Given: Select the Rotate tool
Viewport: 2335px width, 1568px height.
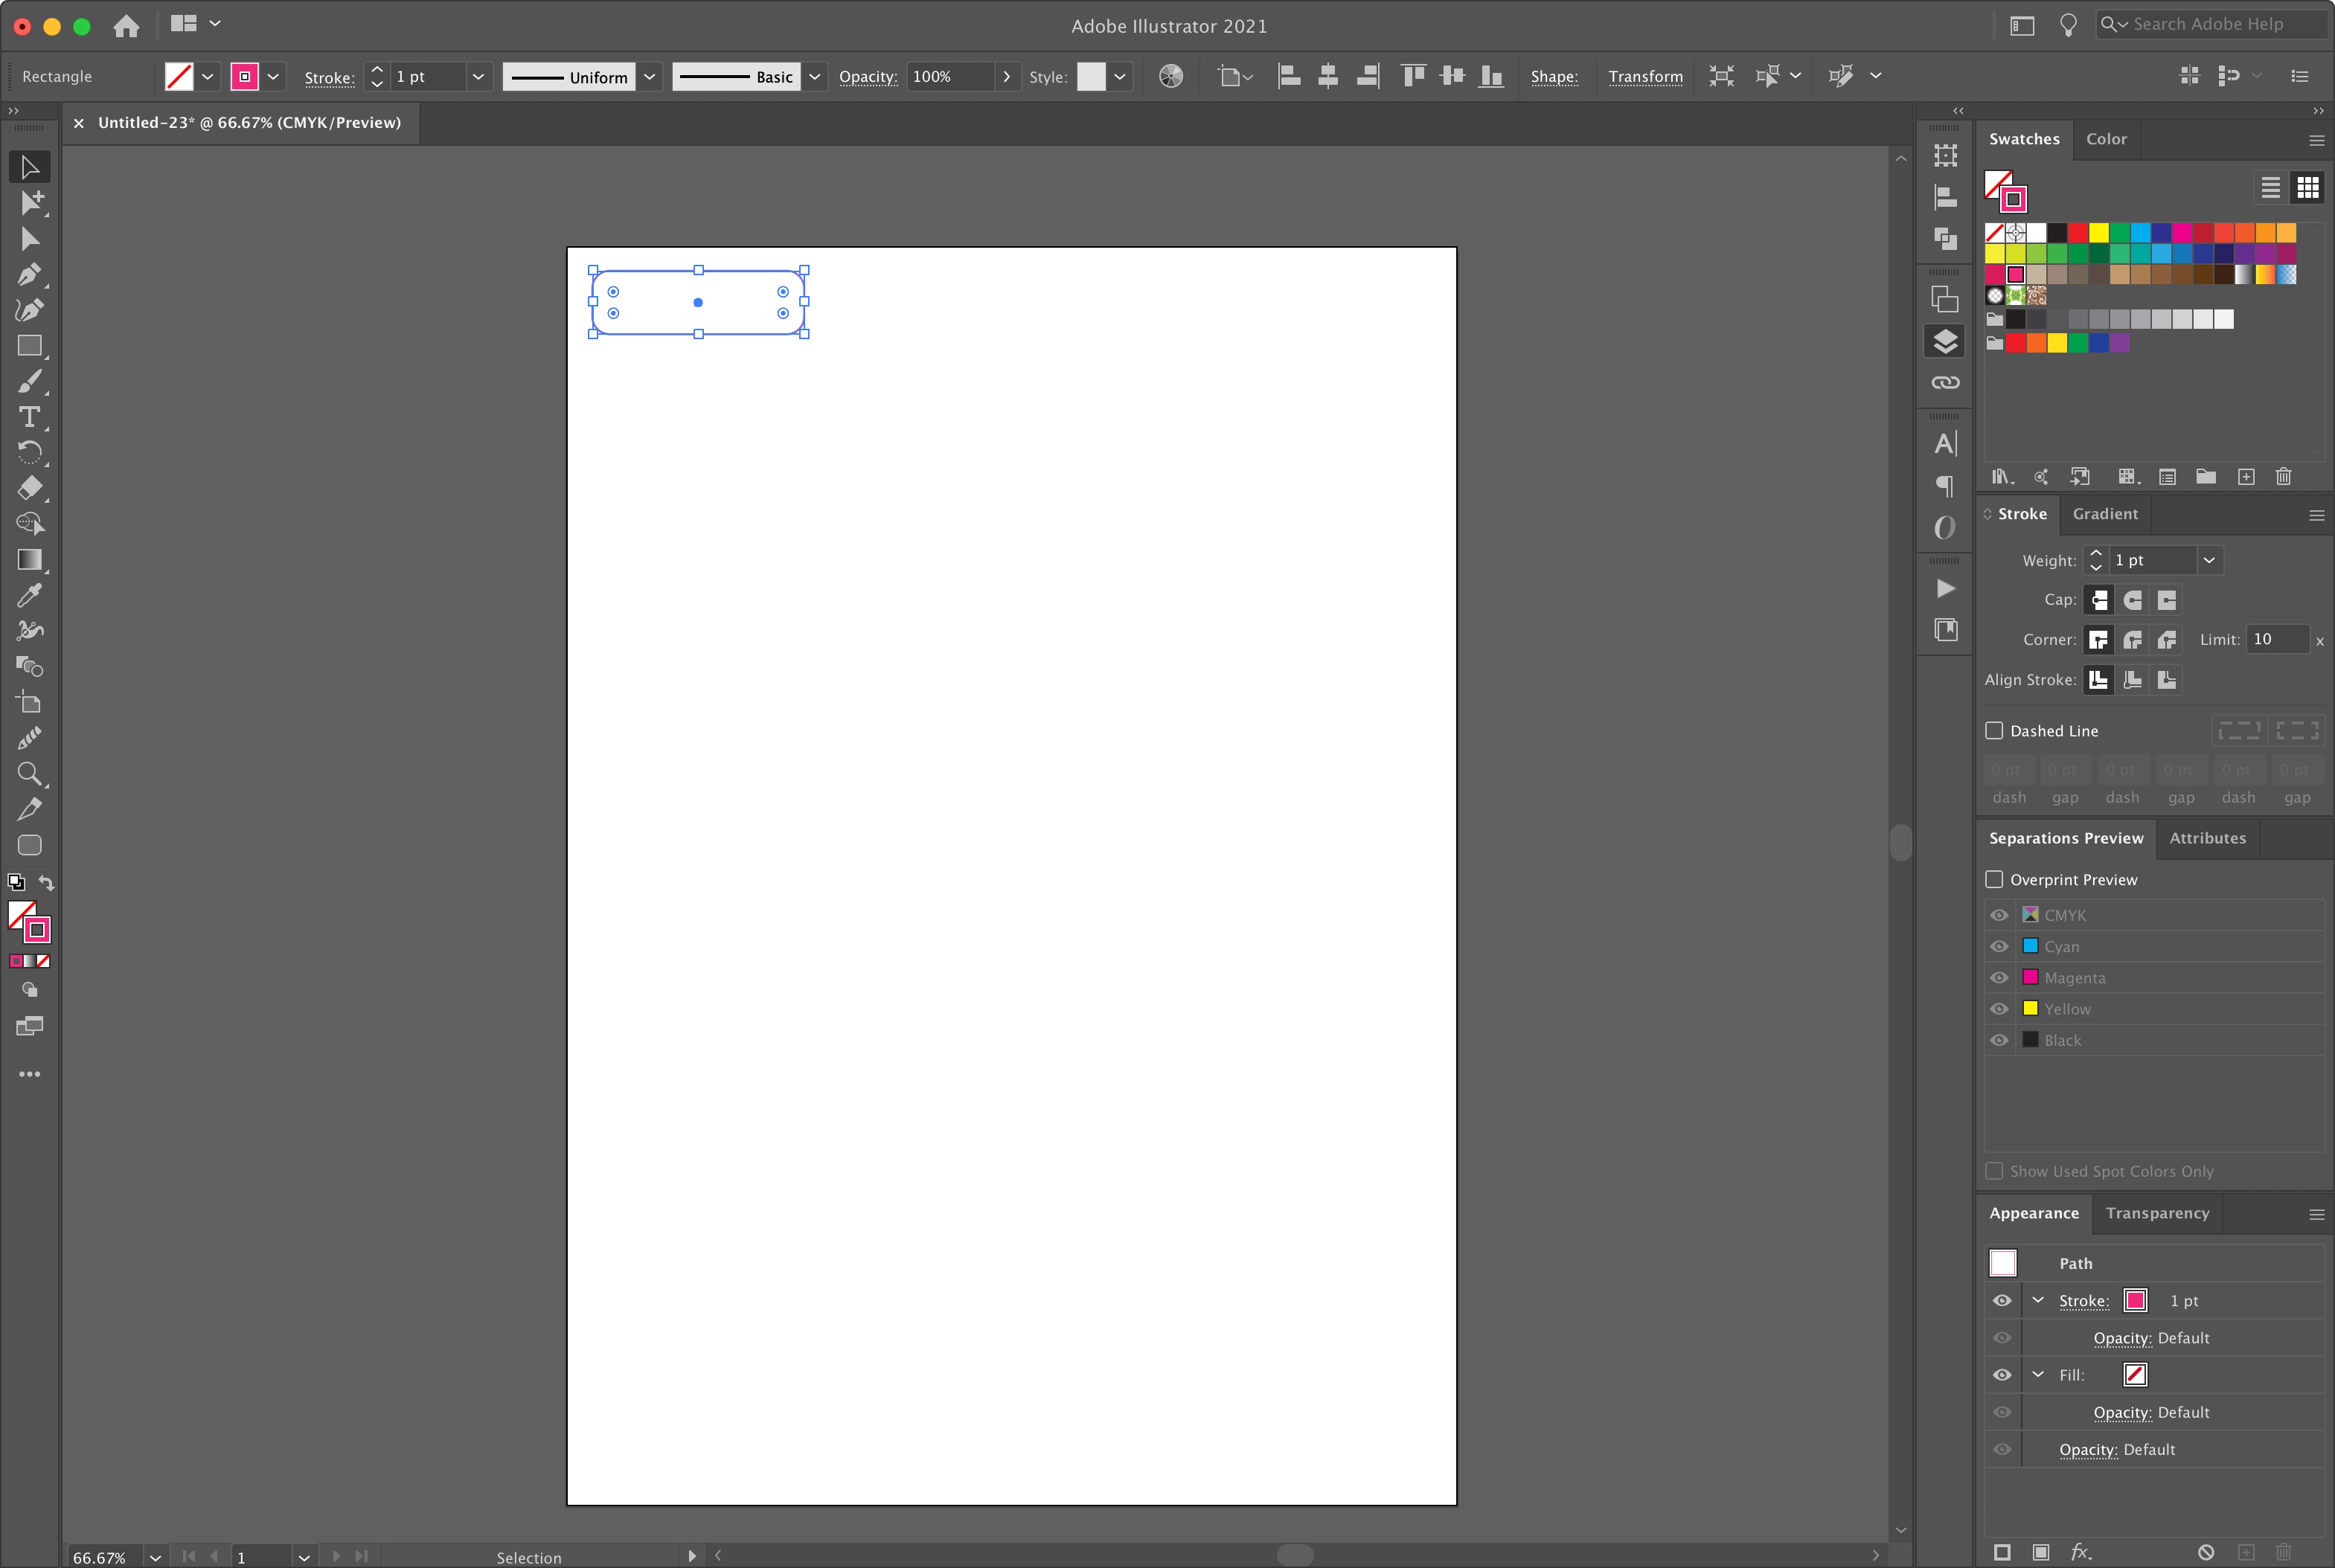Looking at the screenshot, I should click(29, 452).
